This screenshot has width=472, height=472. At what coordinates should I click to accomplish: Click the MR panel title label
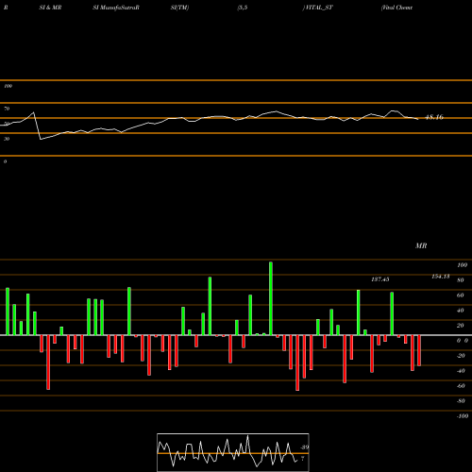point(421,245)
